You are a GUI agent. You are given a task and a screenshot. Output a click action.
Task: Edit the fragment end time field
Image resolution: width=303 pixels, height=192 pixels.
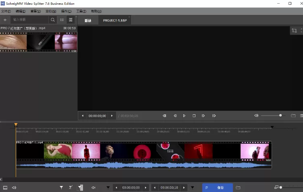click(169, 188)
